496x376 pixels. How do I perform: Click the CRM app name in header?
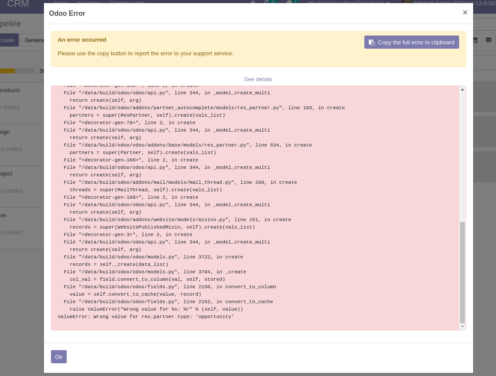pos(18,4)
